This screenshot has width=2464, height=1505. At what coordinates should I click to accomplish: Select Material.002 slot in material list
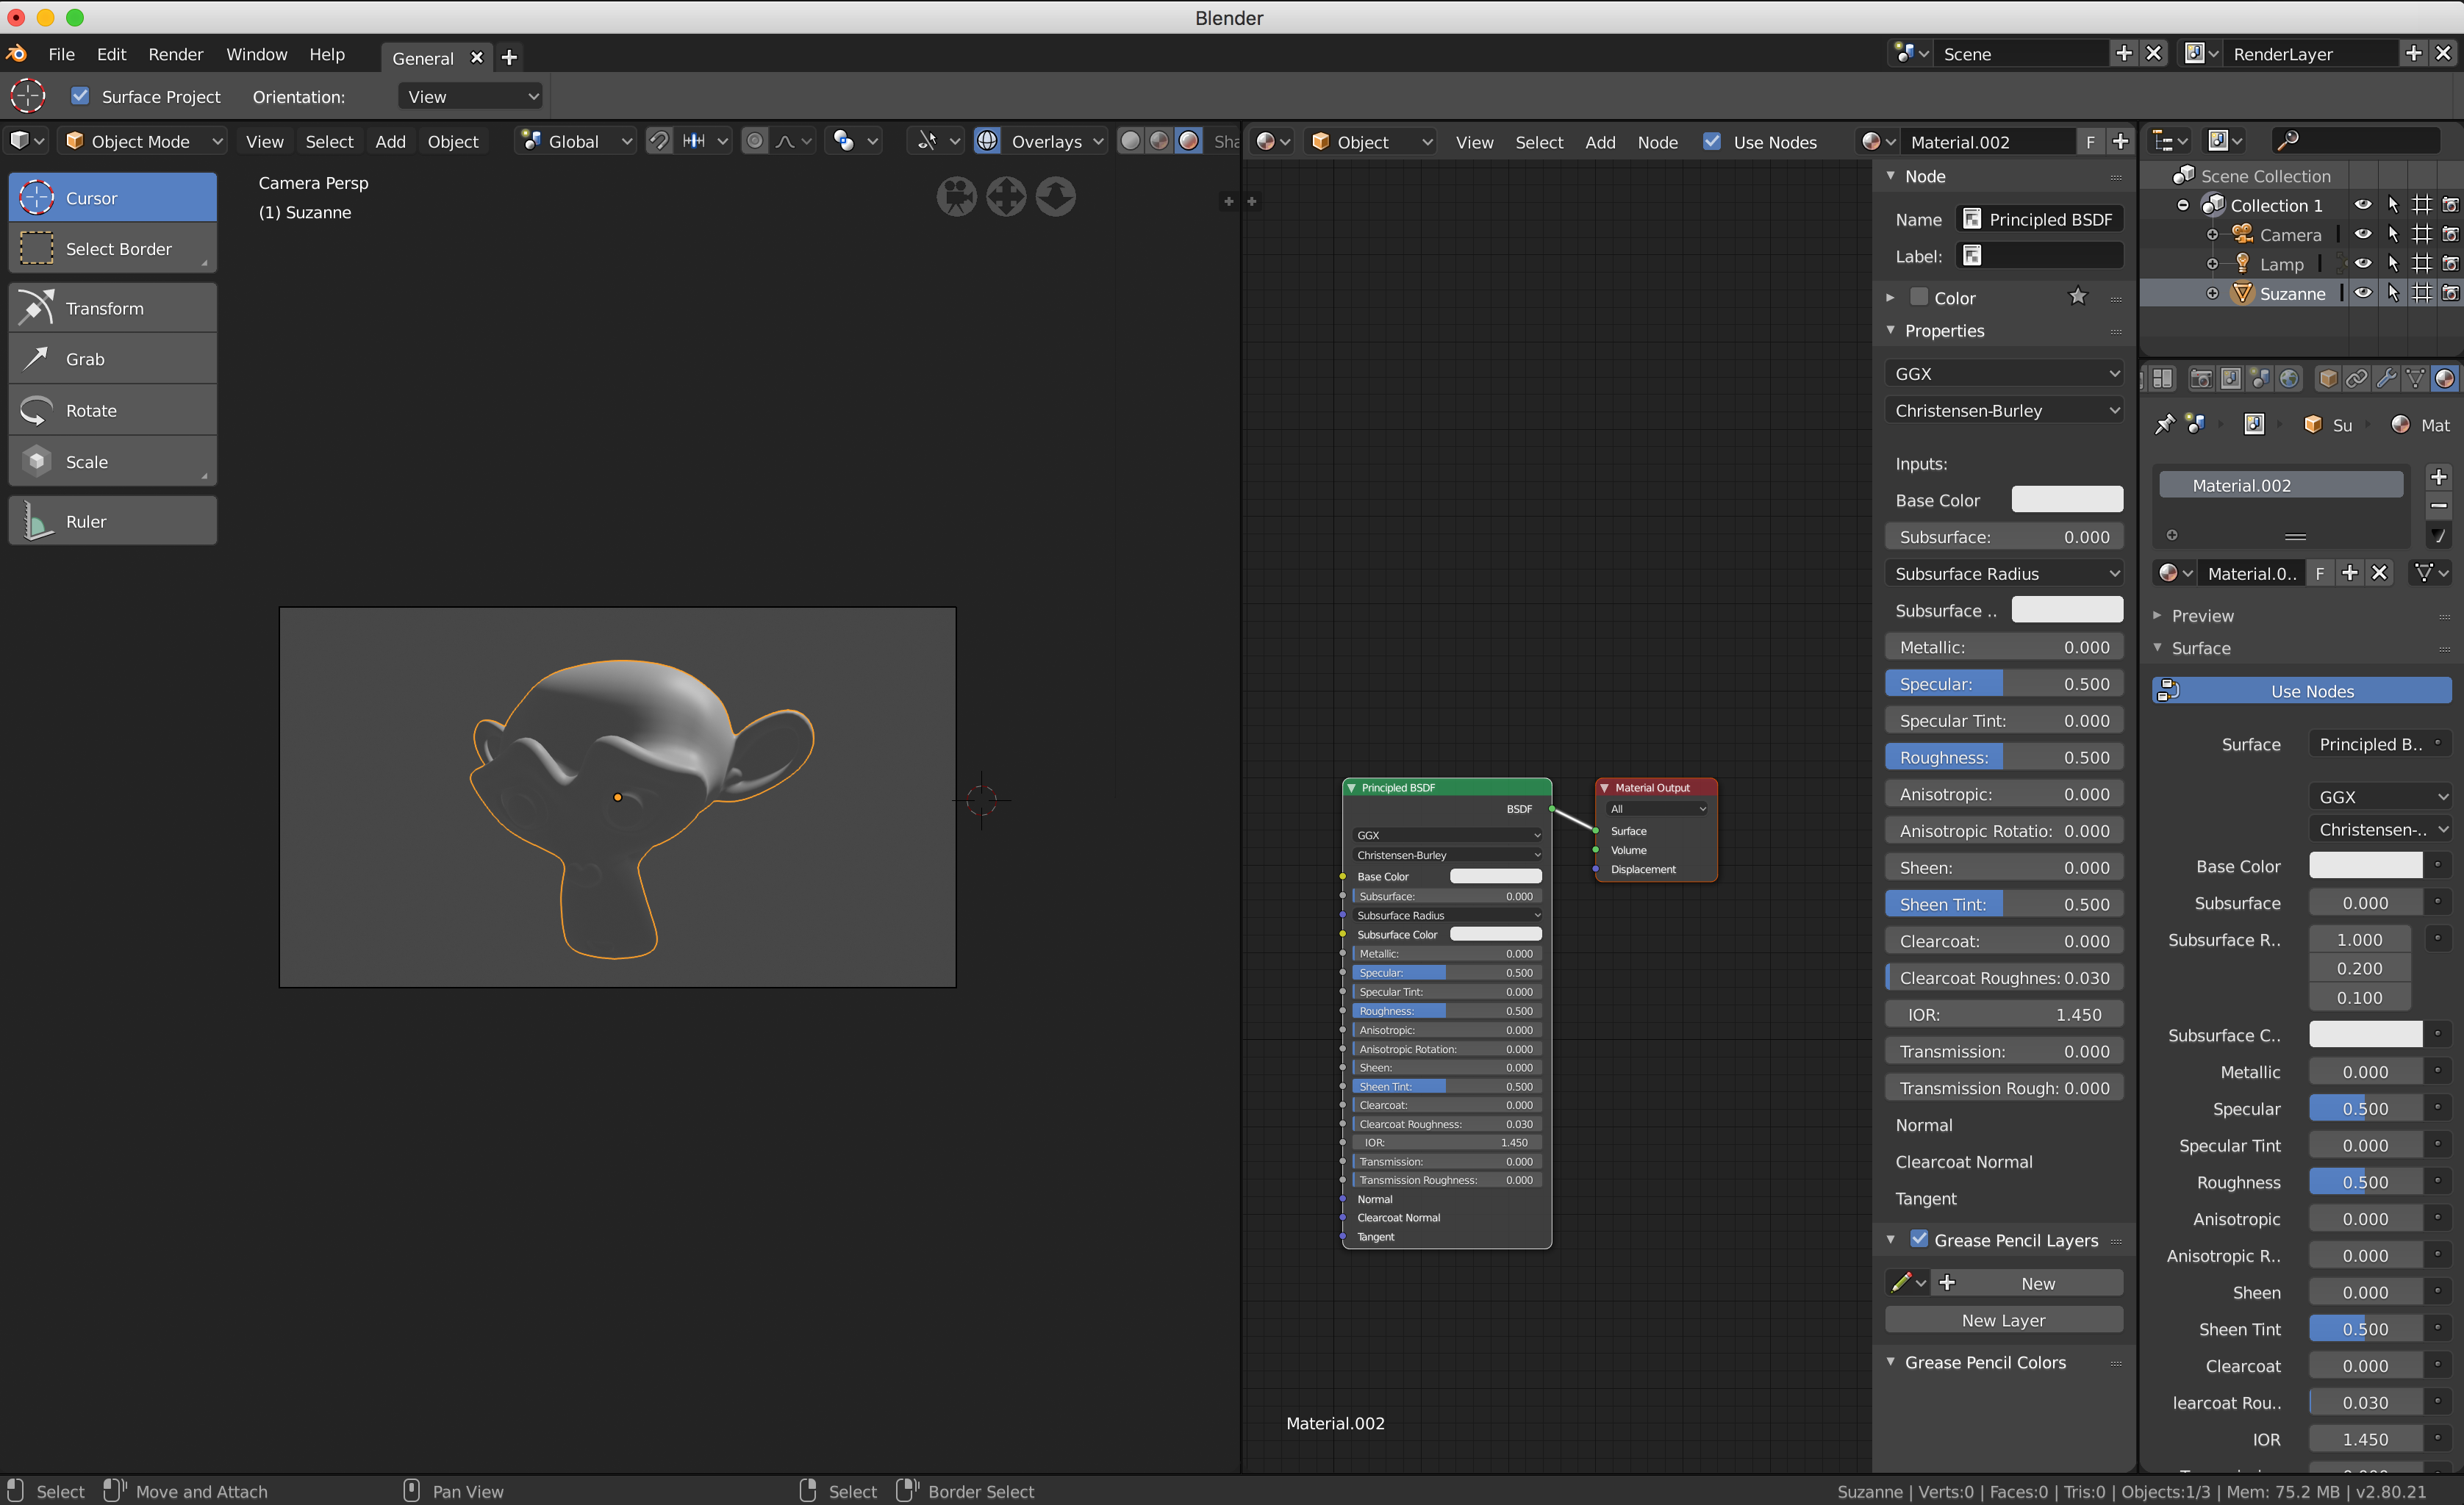pyautogui.click(x=2281, y=485)
